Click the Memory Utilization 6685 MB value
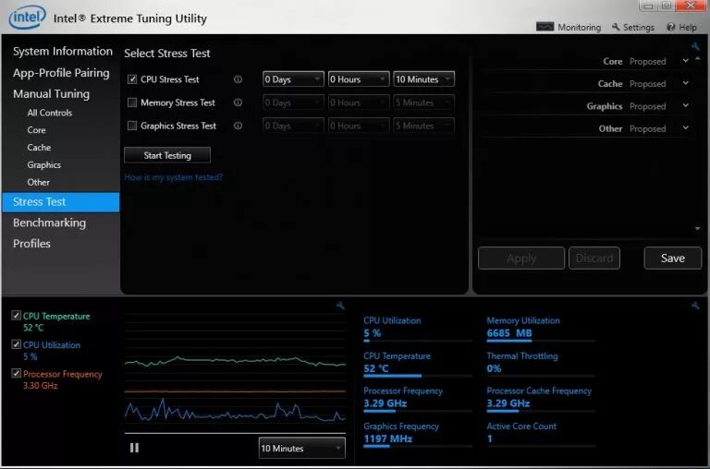Image resolution: width=710 pixels, height=469 pixels. 509,333
